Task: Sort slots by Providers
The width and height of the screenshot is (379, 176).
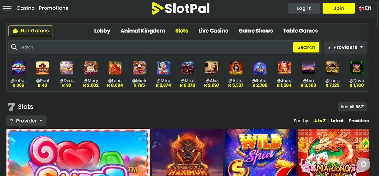Action: (x=358, y=121)
